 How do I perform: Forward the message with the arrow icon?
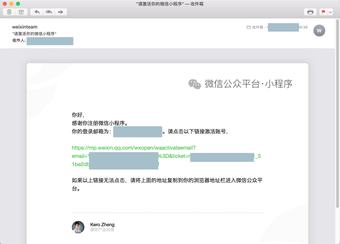[61, 12]
